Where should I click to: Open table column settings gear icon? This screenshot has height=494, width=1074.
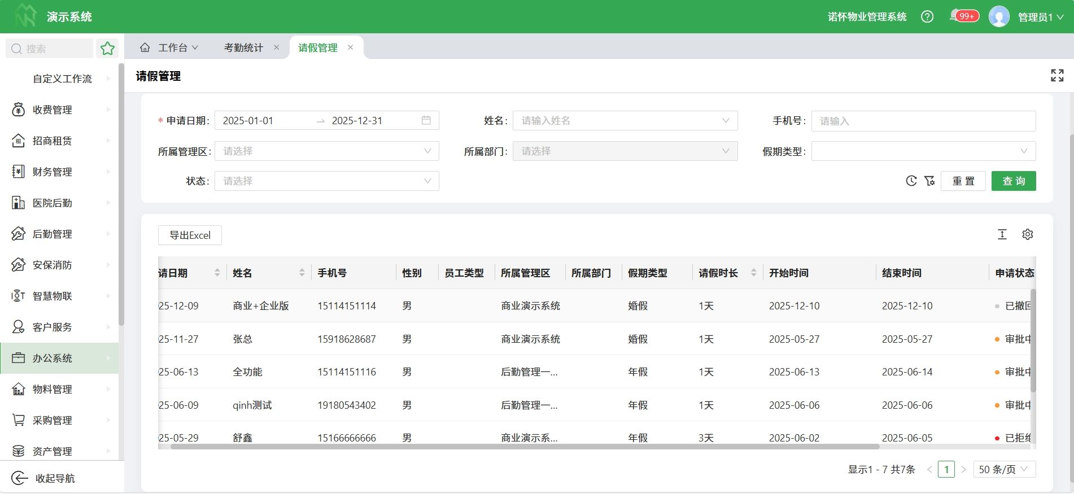point(1027,234)
